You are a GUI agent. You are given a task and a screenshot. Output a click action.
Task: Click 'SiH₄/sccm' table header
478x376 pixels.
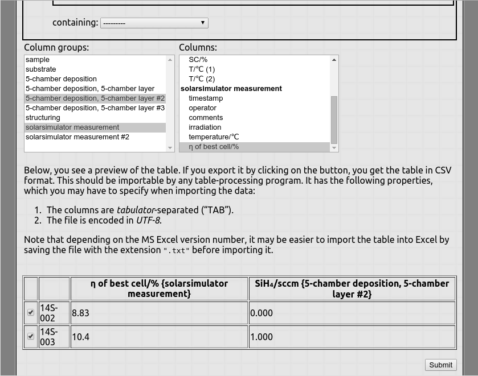(352, 288)
